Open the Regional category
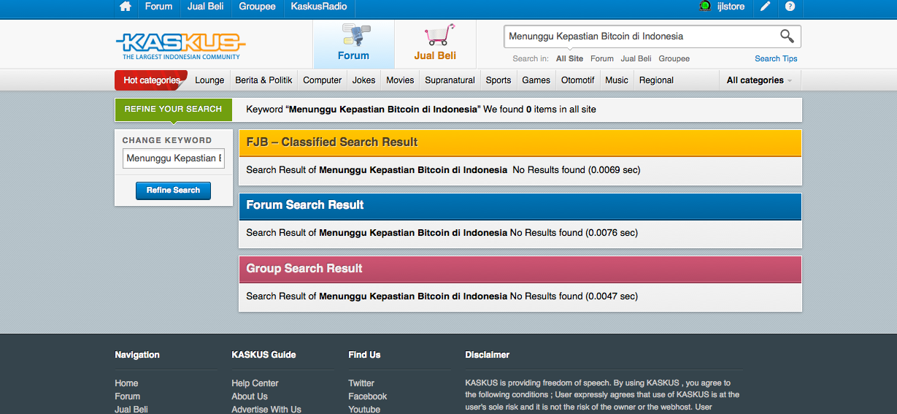 point(656,80)
